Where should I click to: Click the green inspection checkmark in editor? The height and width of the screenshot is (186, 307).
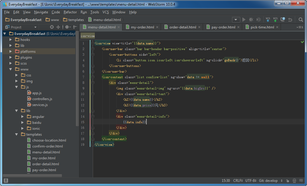point(303,42)
